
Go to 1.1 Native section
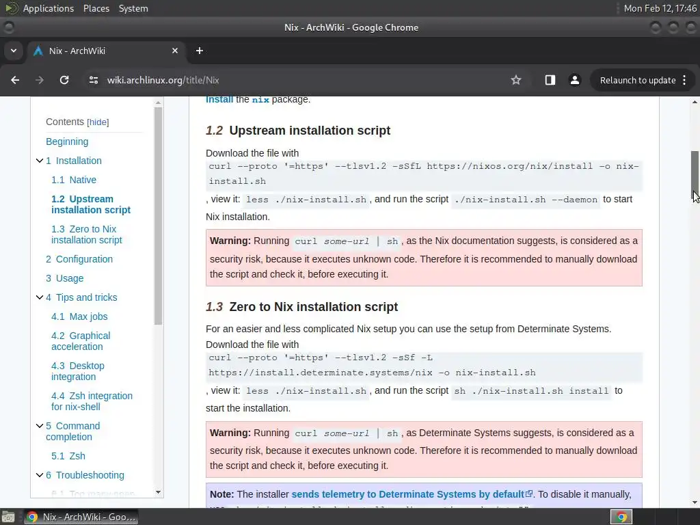(x=74, y=180)
